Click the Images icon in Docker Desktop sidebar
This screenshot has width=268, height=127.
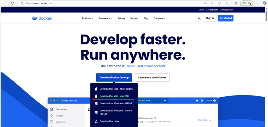click(51, 116)
